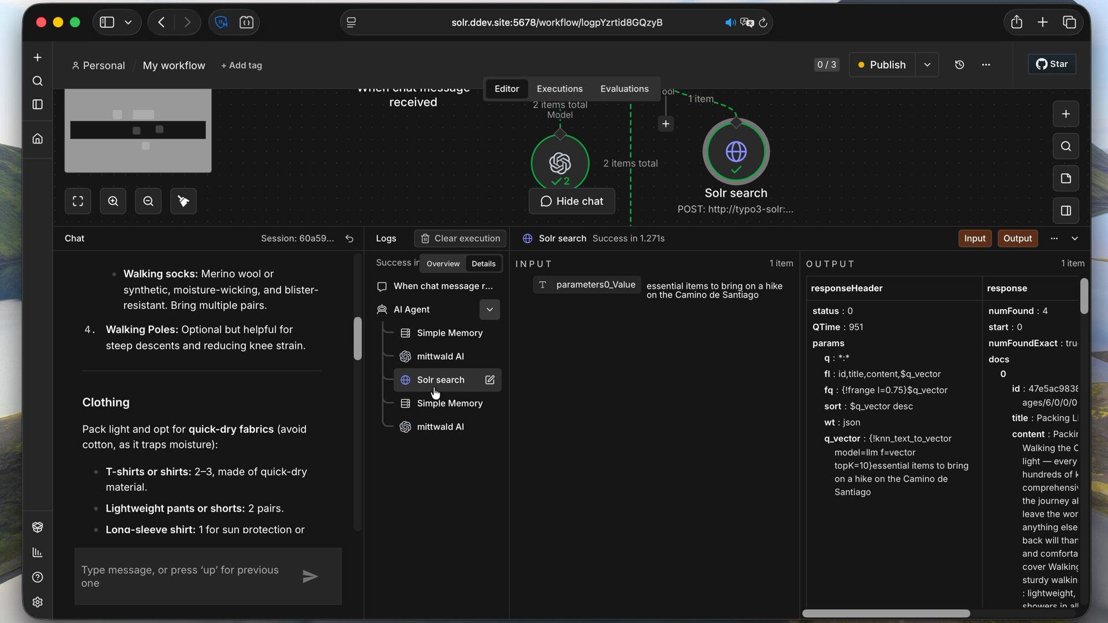
Task: Collapse the AI Agent log entry
Action: point(490,310)
